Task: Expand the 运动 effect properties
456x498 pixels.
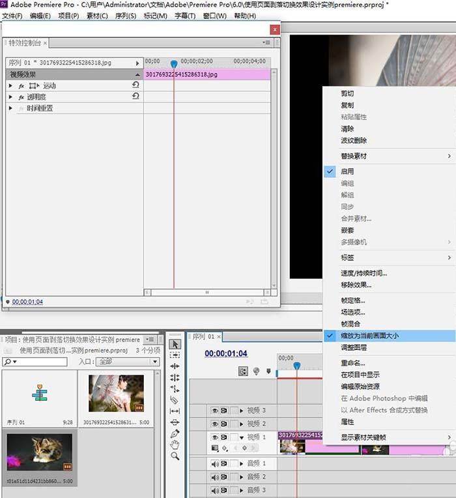Action: click(11, 86)
